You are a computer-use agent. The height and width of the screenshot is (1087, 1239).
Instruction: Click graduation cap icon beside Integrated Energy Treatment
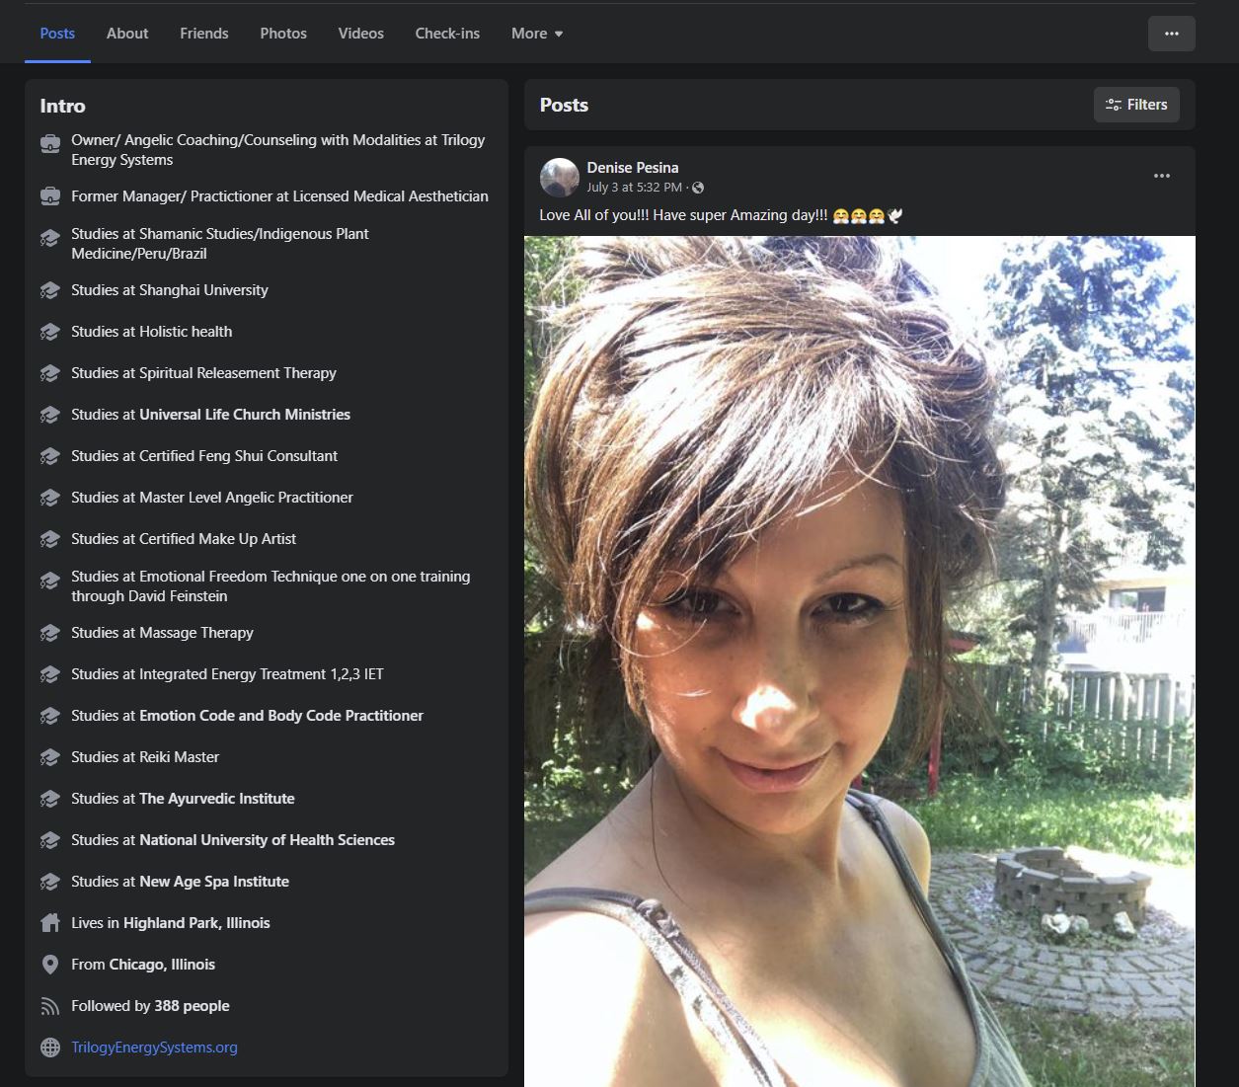pyautogui.click(x=50, y=674)
